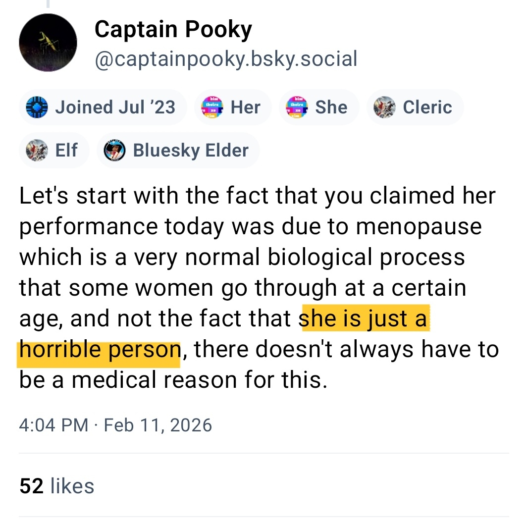This screenshot has height=525, width=525.
Task: Open the Cleric label text
Action: 427,107
